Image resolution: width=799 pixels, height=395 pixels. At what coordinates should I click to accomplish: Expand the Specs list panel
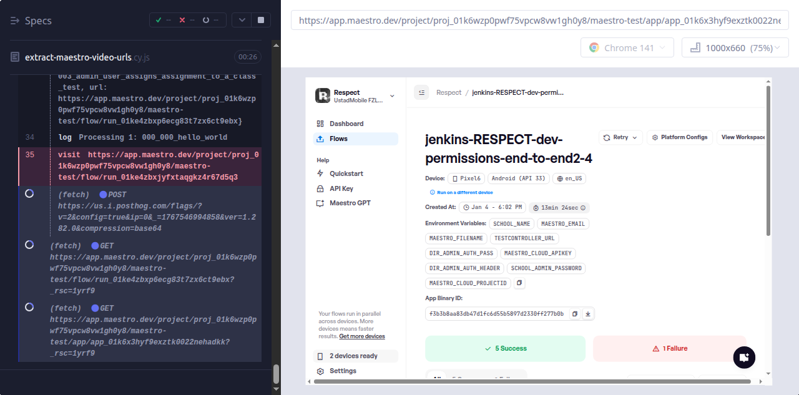click(x=16, y=21)
